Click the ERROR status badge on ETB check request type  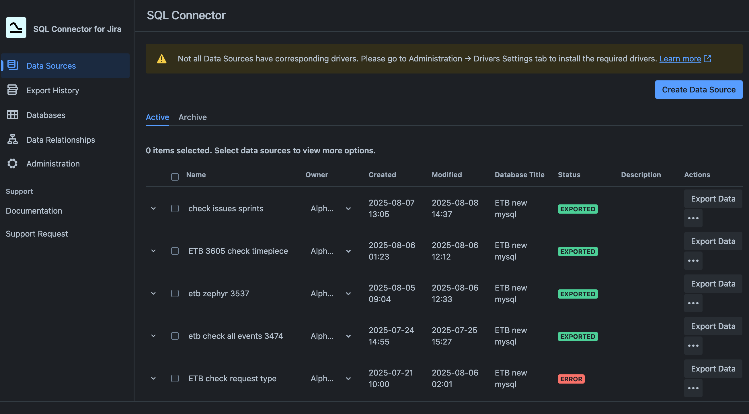pyautogui.click(x=571, y=379)
